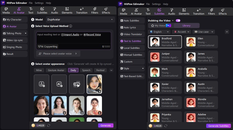Image resolution: width=233 pixels, height=130 pixels.
Task: Click the add custom avatar tile icon
Action: click(42, 84)
